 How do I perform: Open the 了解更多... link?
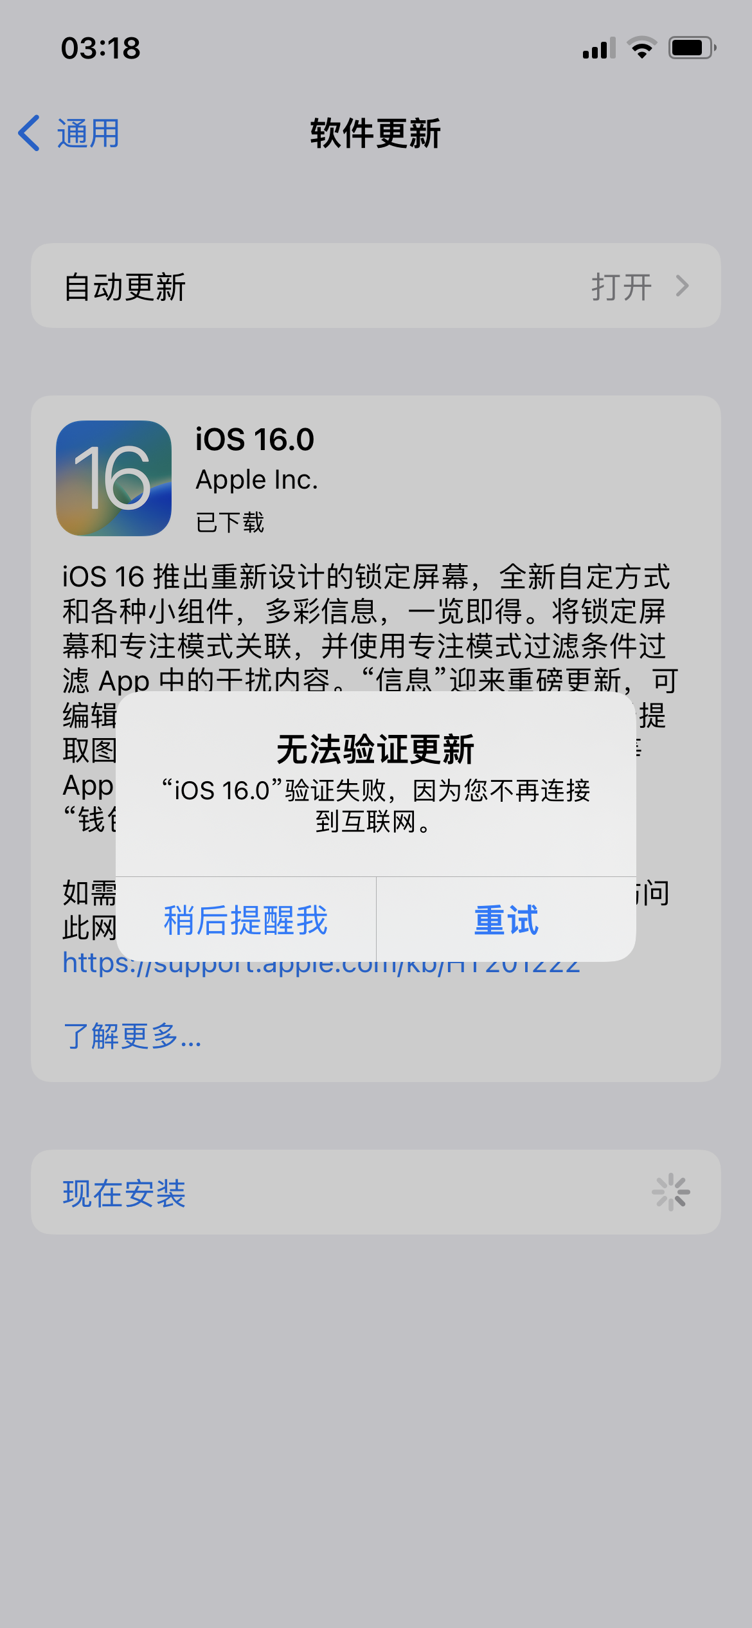click(x=132, y=1036)
